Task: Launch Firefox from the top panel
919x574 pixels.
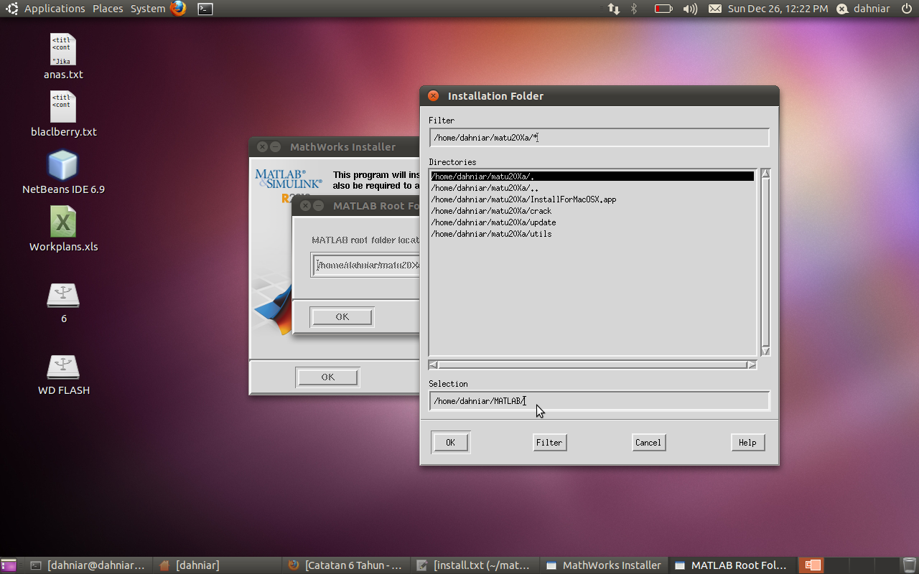Action: [x=178, y=9]
